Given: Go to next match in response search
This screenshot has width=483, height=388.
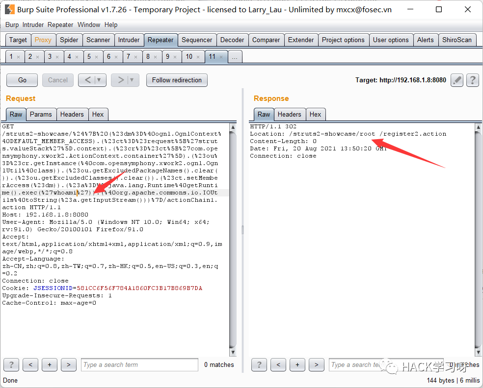Looking at the screenshot, I should [316, 365].
